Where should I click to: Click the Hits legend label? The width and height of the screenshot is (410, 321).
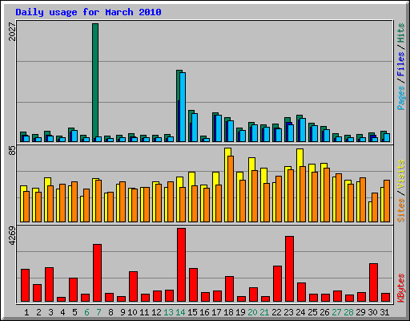401,33
